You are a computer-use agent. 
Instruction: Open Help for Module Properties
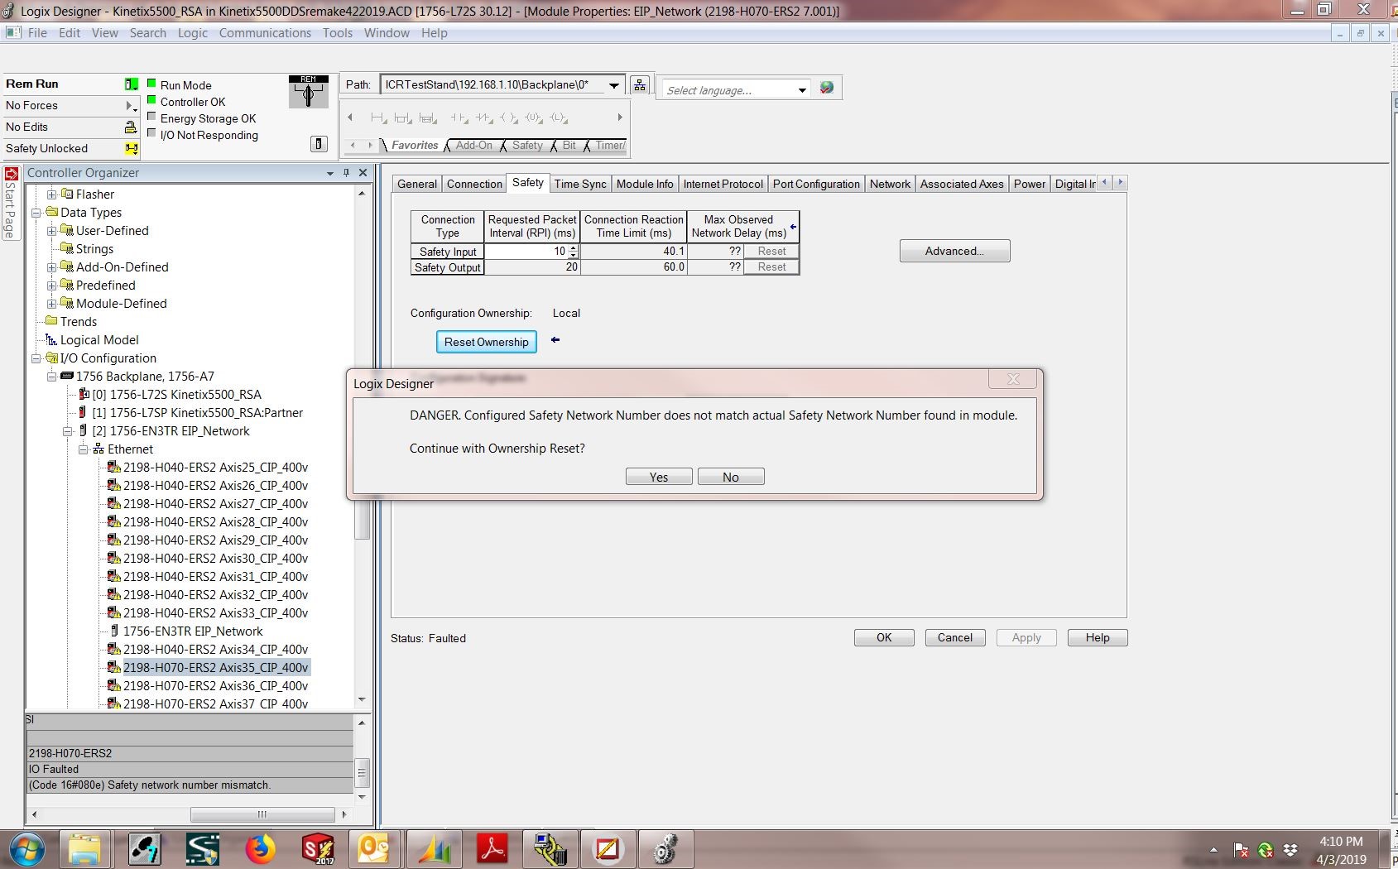pyautogui.click(x=1098, y=637)
